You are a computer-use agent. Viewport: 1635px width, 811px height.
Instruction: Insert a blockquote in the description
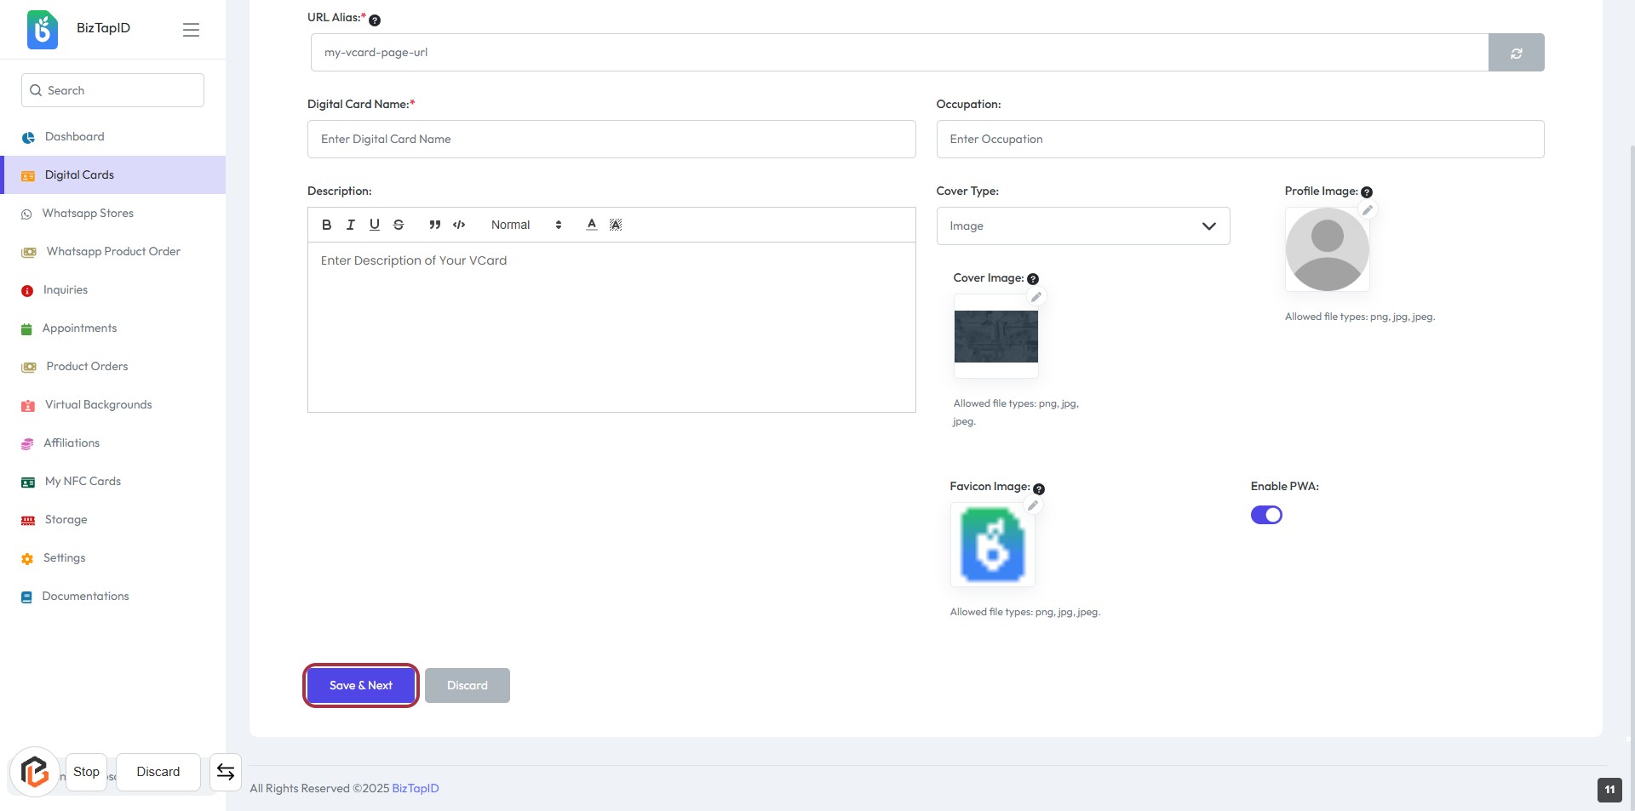point(434,225)
